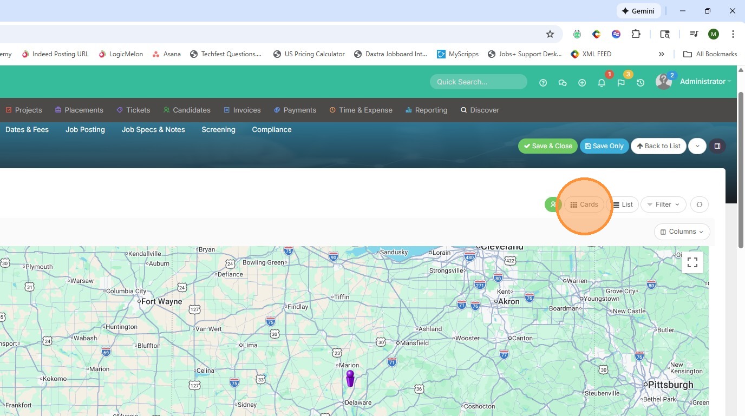Click the Fort Wayne label on the map
The image size is (745, 416).
pos(161,301)
